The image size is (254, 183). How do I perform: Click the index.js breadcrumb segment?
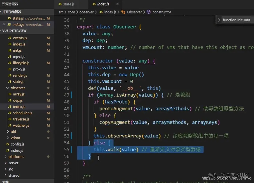(x=110, y=12)
